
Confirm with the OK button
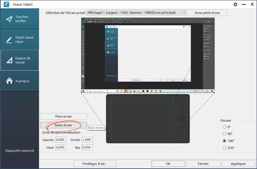click(168, 163)
